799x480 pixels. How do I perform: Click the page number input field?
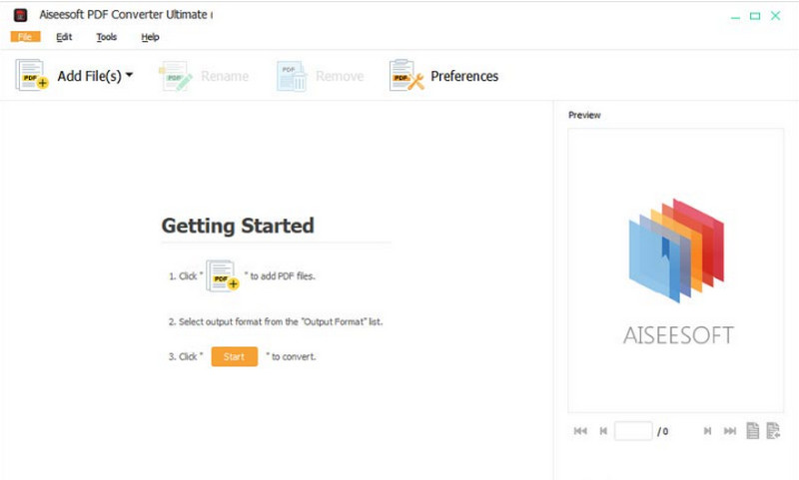tap(633, 431)
